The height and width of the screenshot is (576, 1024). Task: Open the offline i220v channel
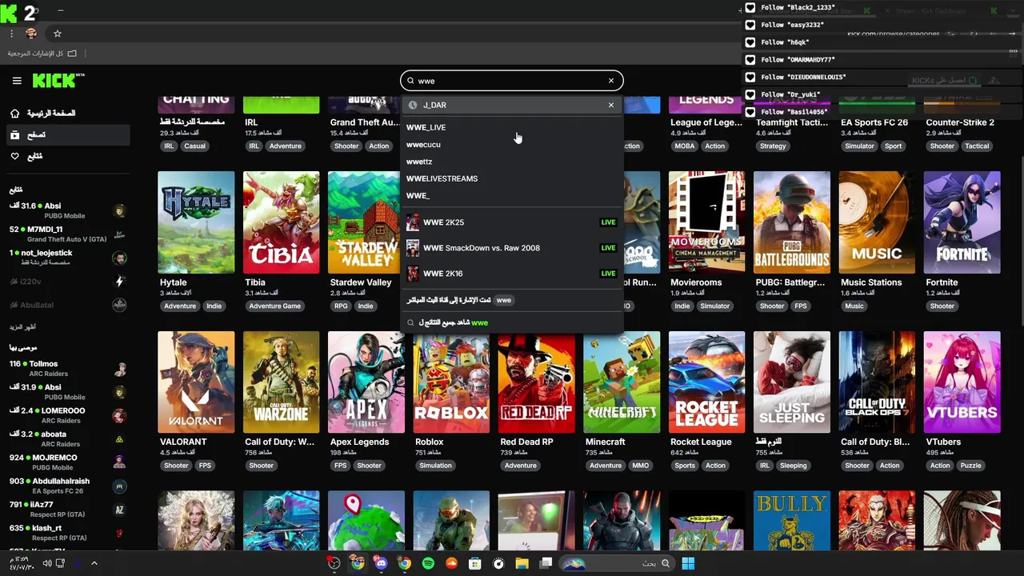point(68,282)
